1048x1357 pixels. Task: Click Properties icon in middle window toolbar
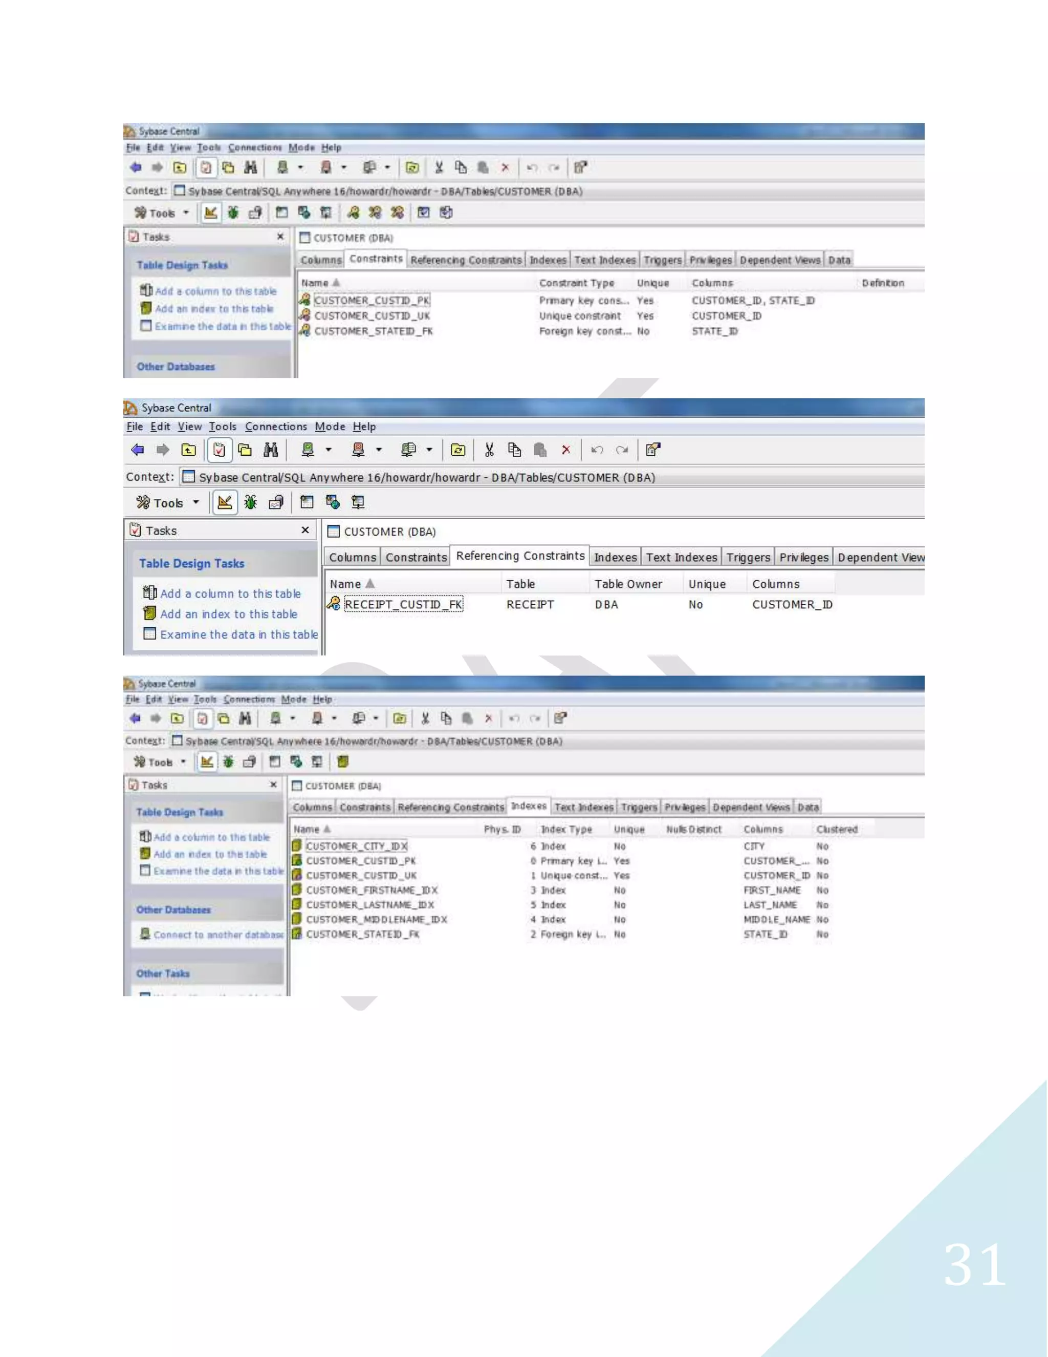(653, 450)
